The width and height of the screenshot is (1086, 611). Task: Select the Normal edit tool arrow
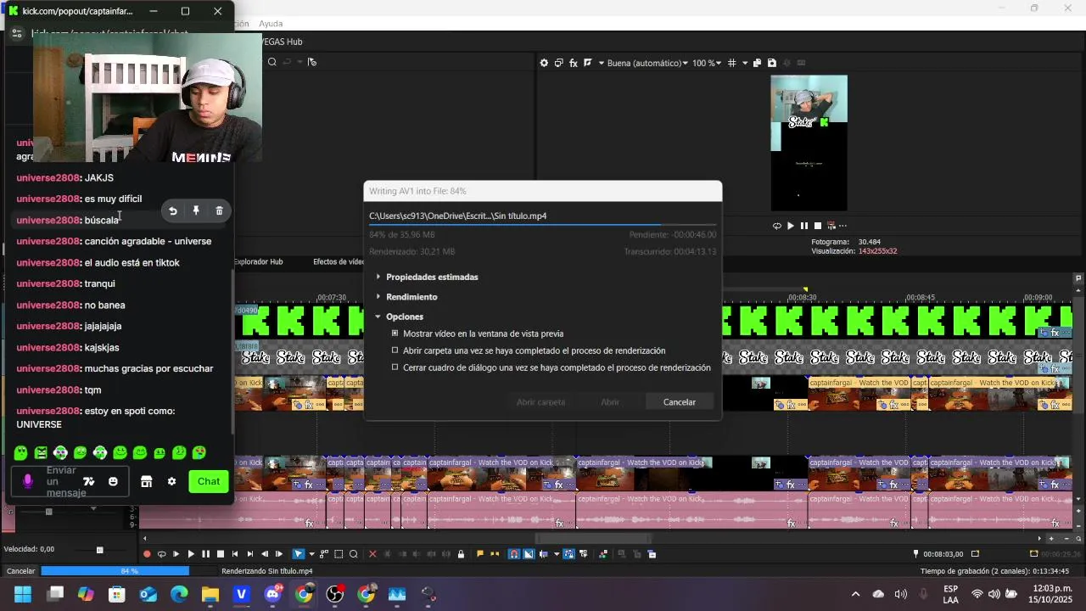click(x=298, y=554)
